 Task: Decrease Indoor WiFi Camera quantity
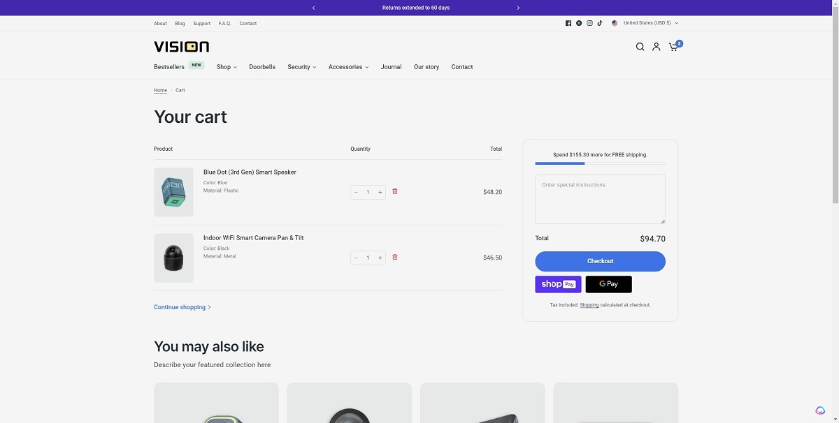356,257
